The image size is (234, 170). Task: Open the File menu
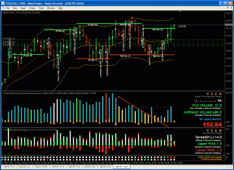[x=7, y=8]
